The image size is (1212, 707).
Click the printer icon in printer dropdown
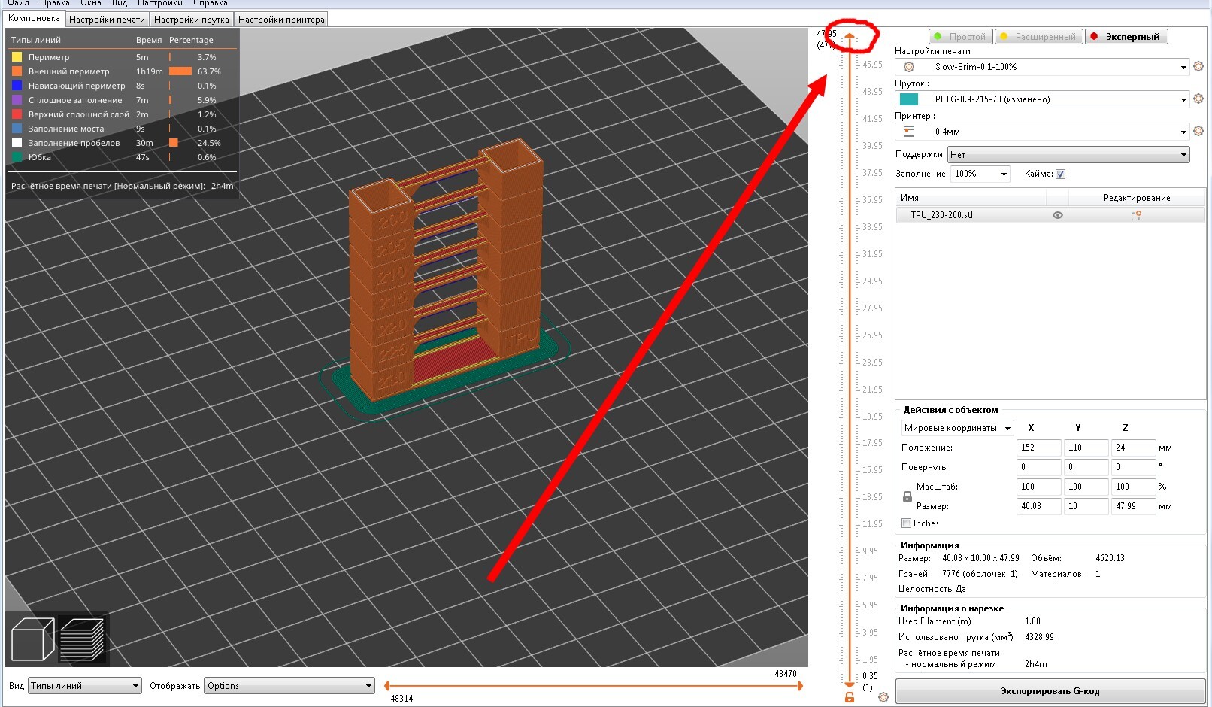click(x=909, y=132)
